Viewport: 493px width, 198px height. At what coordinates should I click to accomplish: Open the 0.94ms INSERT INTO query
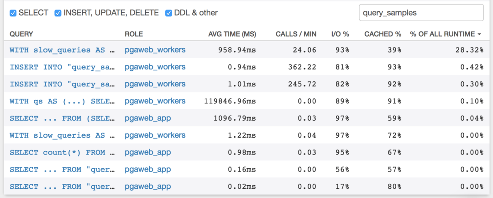point(62,67)
